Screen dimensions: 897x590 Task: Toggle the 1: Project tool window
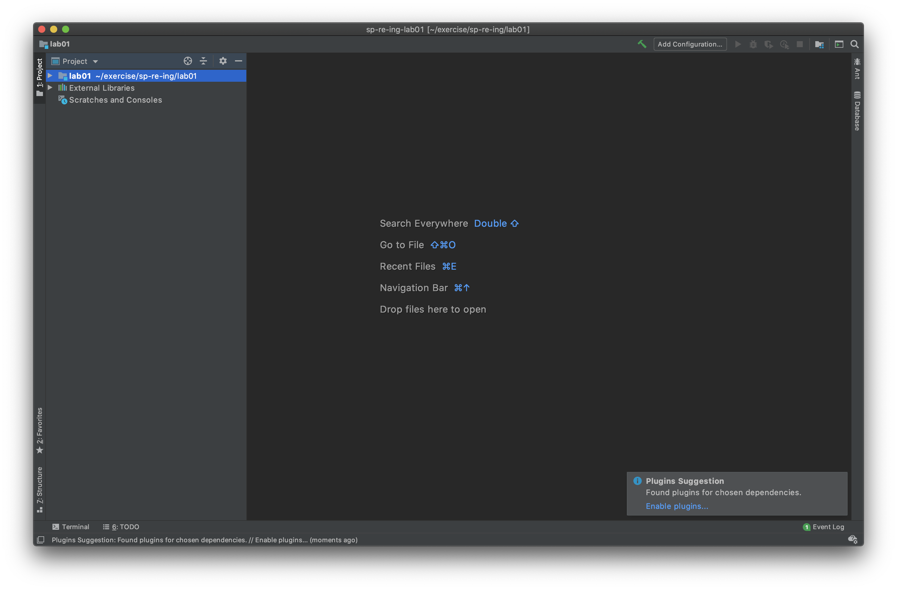coord(40,77)
